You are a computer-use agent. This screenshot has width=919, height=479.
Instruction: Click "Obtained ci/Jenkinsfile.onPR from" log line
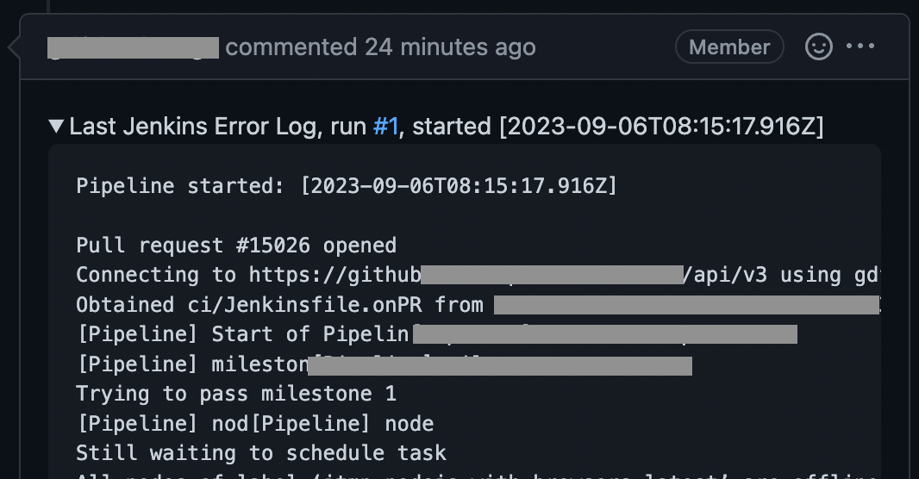pyautogui.click(x=279, y=304)
